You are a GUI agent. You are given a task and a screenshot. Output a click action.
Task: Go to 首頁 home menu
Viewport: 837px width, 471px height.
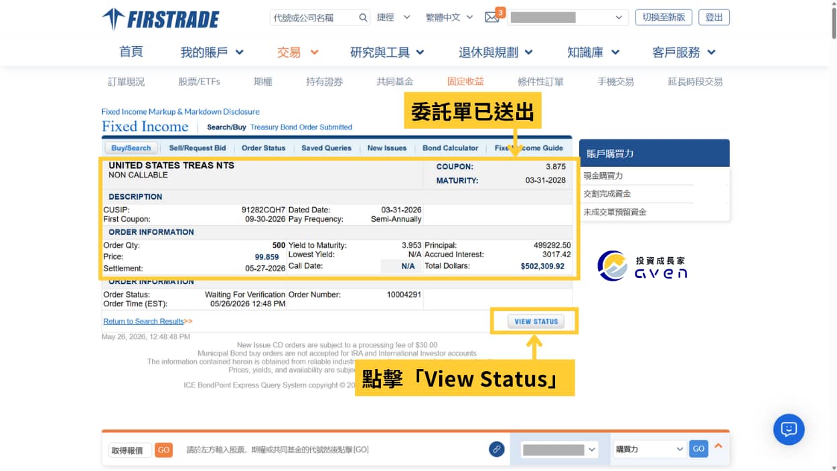(131, 52)
